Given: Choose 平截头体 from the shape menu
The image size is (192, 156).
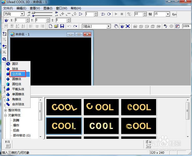Looking at the screenshot, I should tap(18, 89).
